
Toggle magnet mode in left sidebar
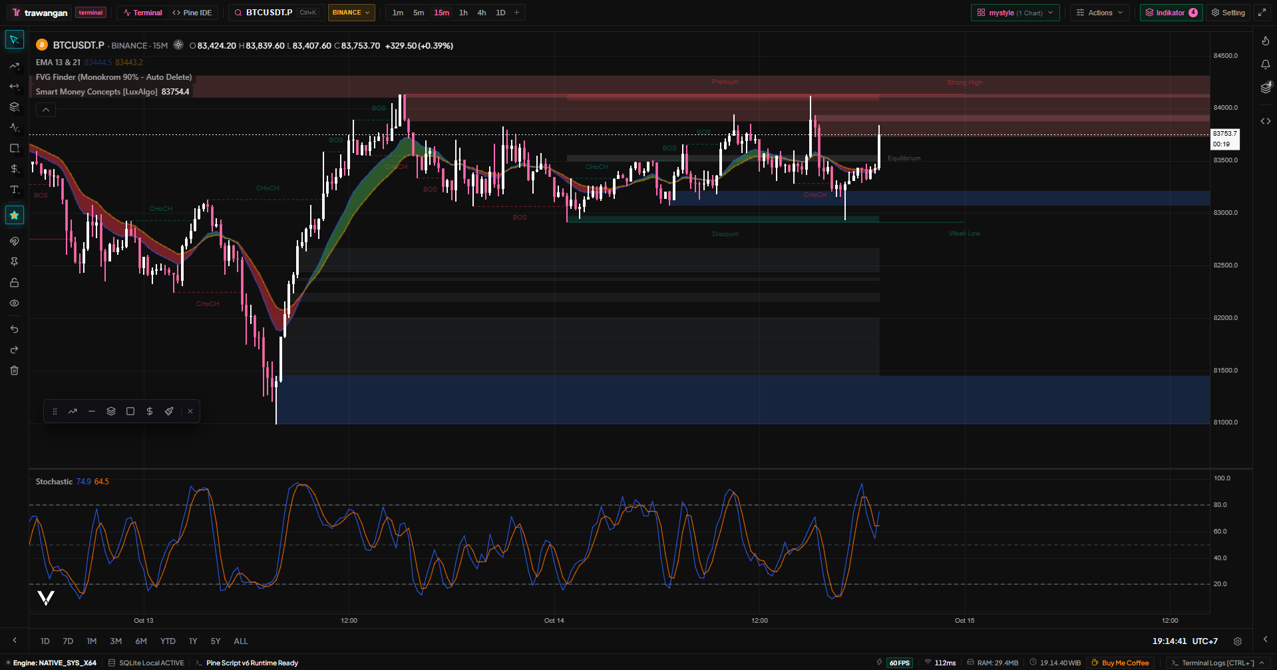point(14,241)
